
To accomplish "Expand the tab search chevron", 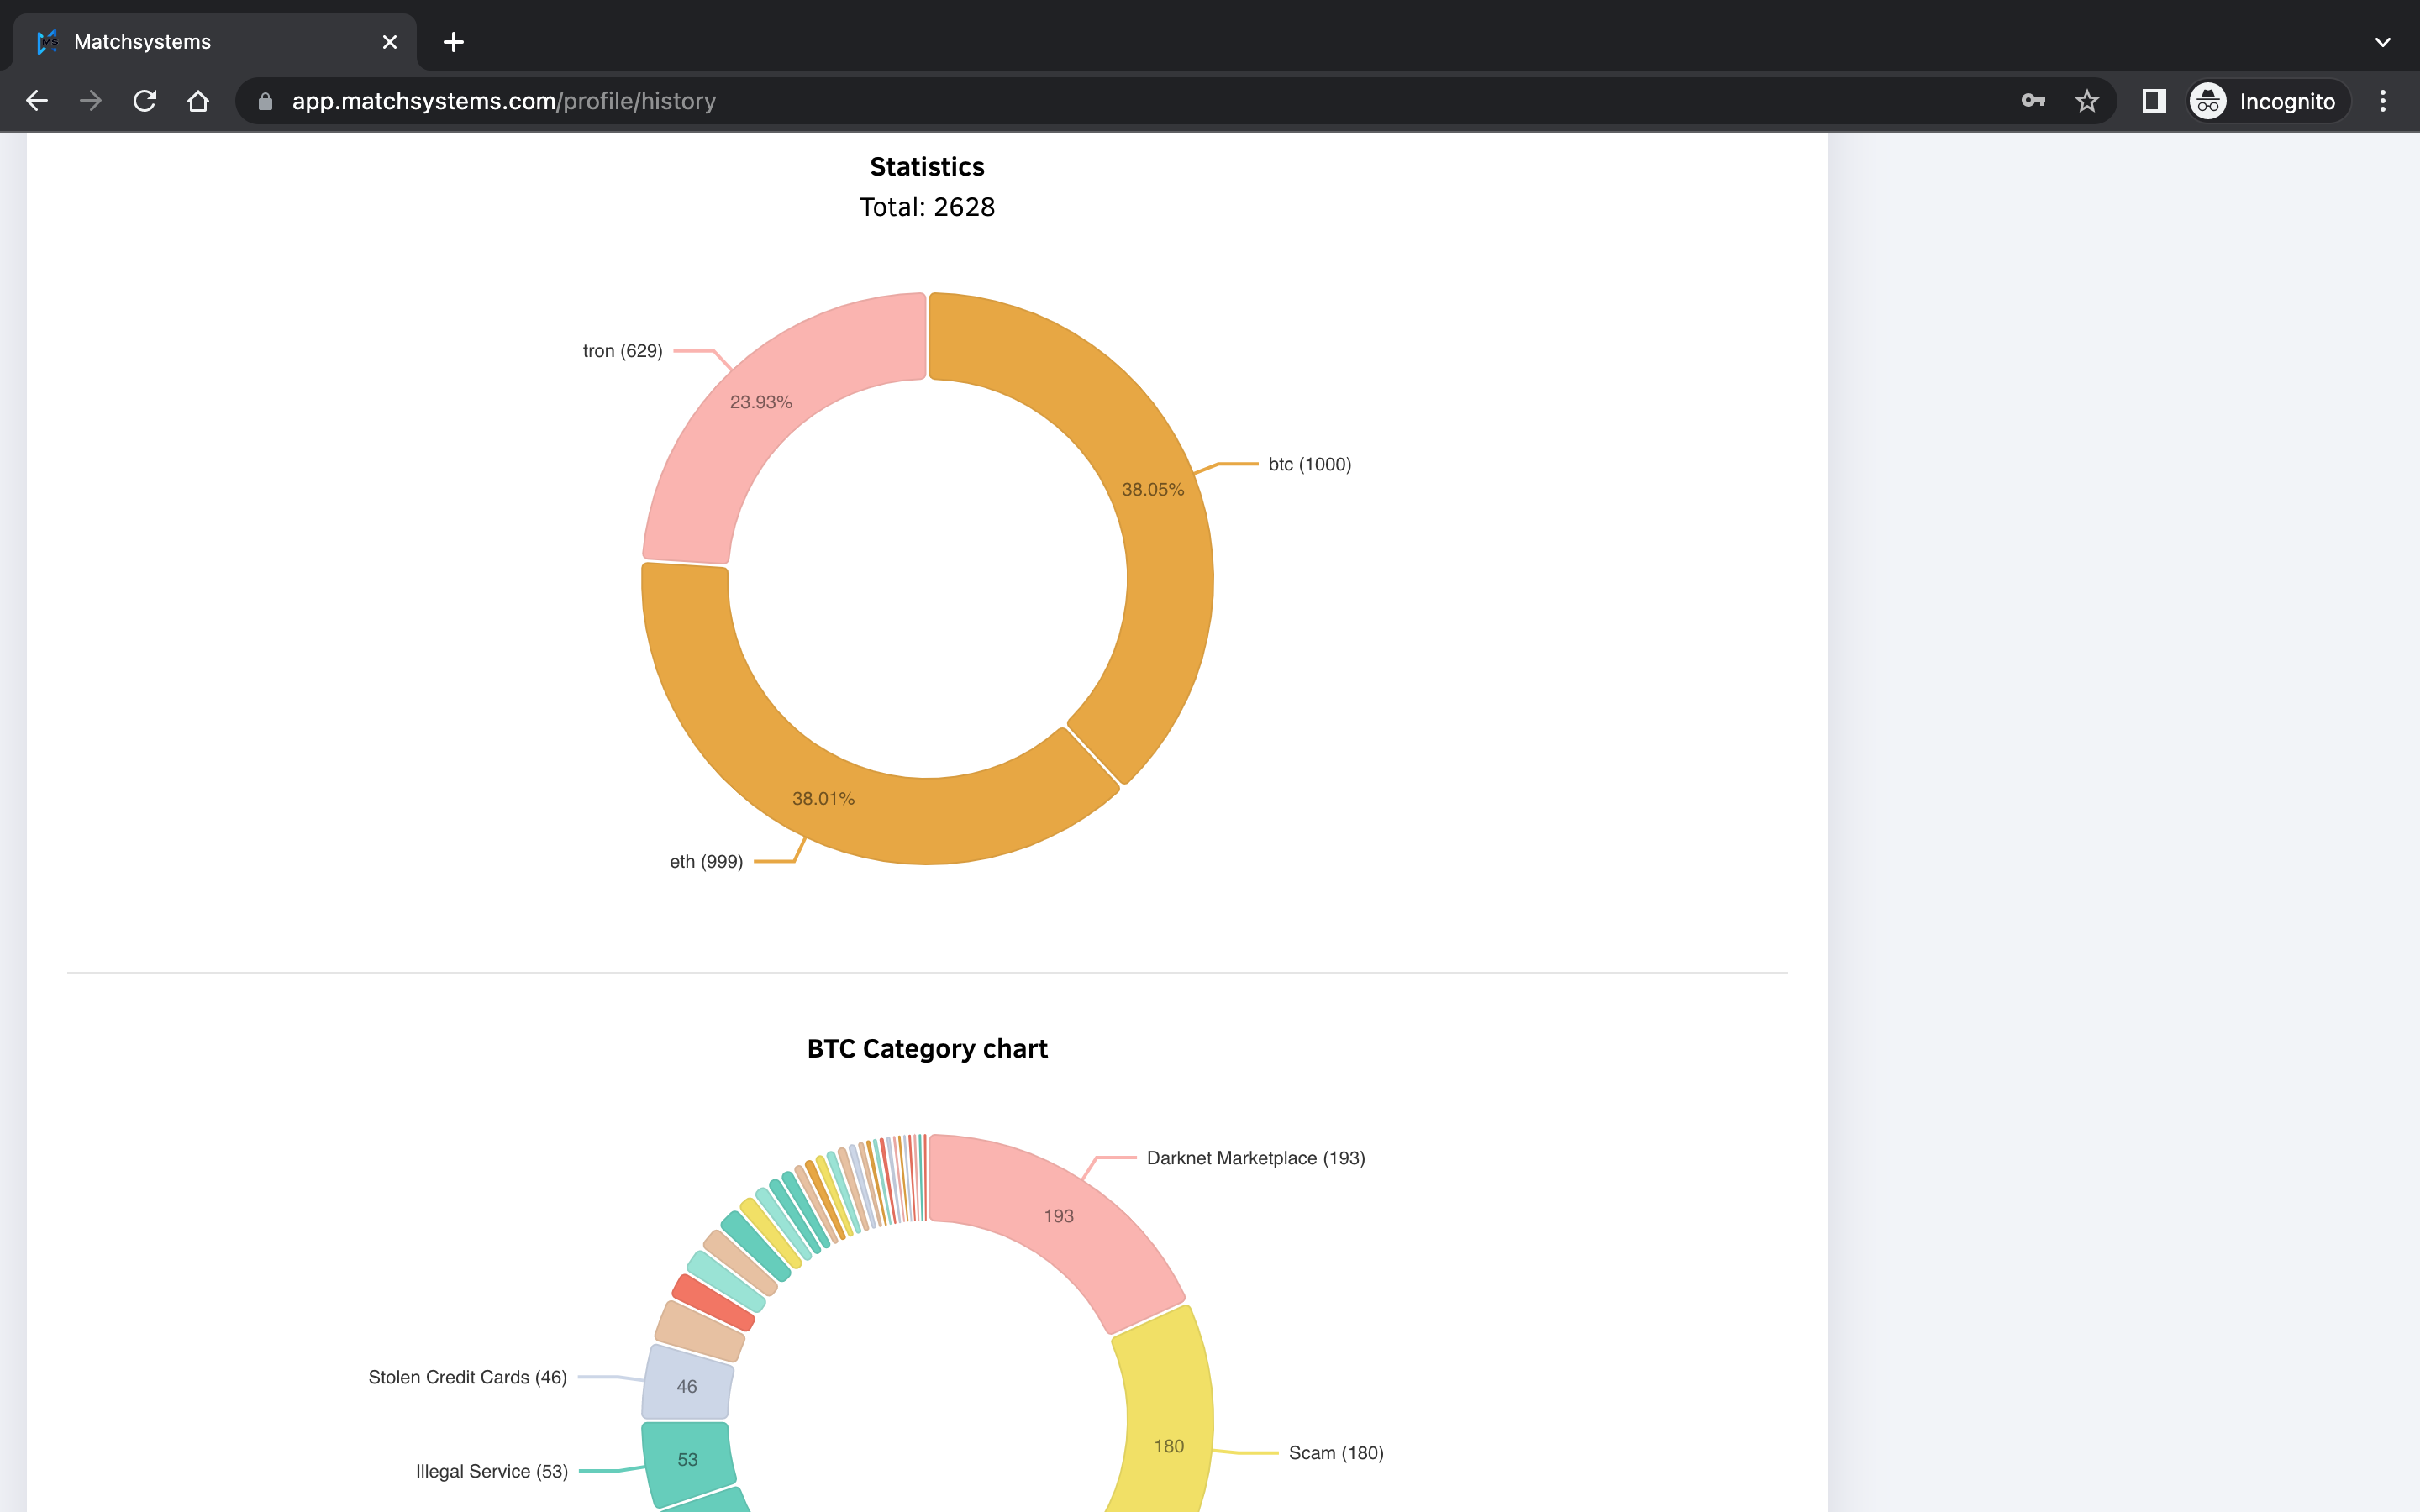I will tap(2382, 42).
